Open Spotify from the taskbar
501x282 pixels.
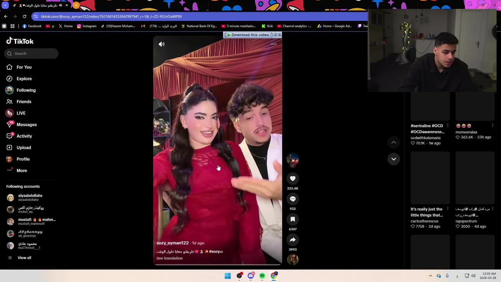point(262,276)
